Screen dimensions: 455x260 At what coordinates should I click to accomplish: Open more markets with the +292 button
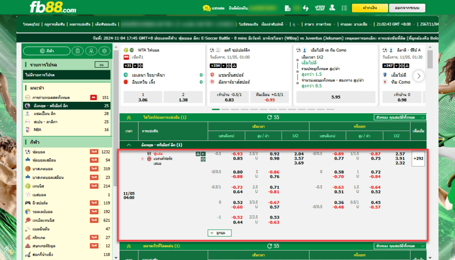[x=418, y=158]
